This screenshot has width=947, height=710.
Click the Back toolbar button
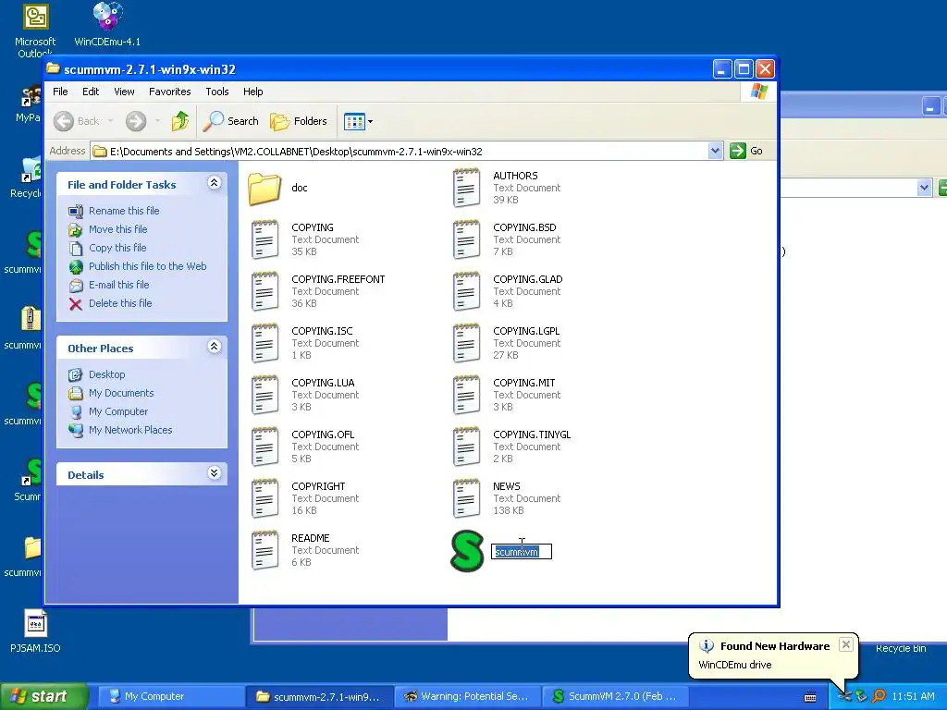pos(76,121)
